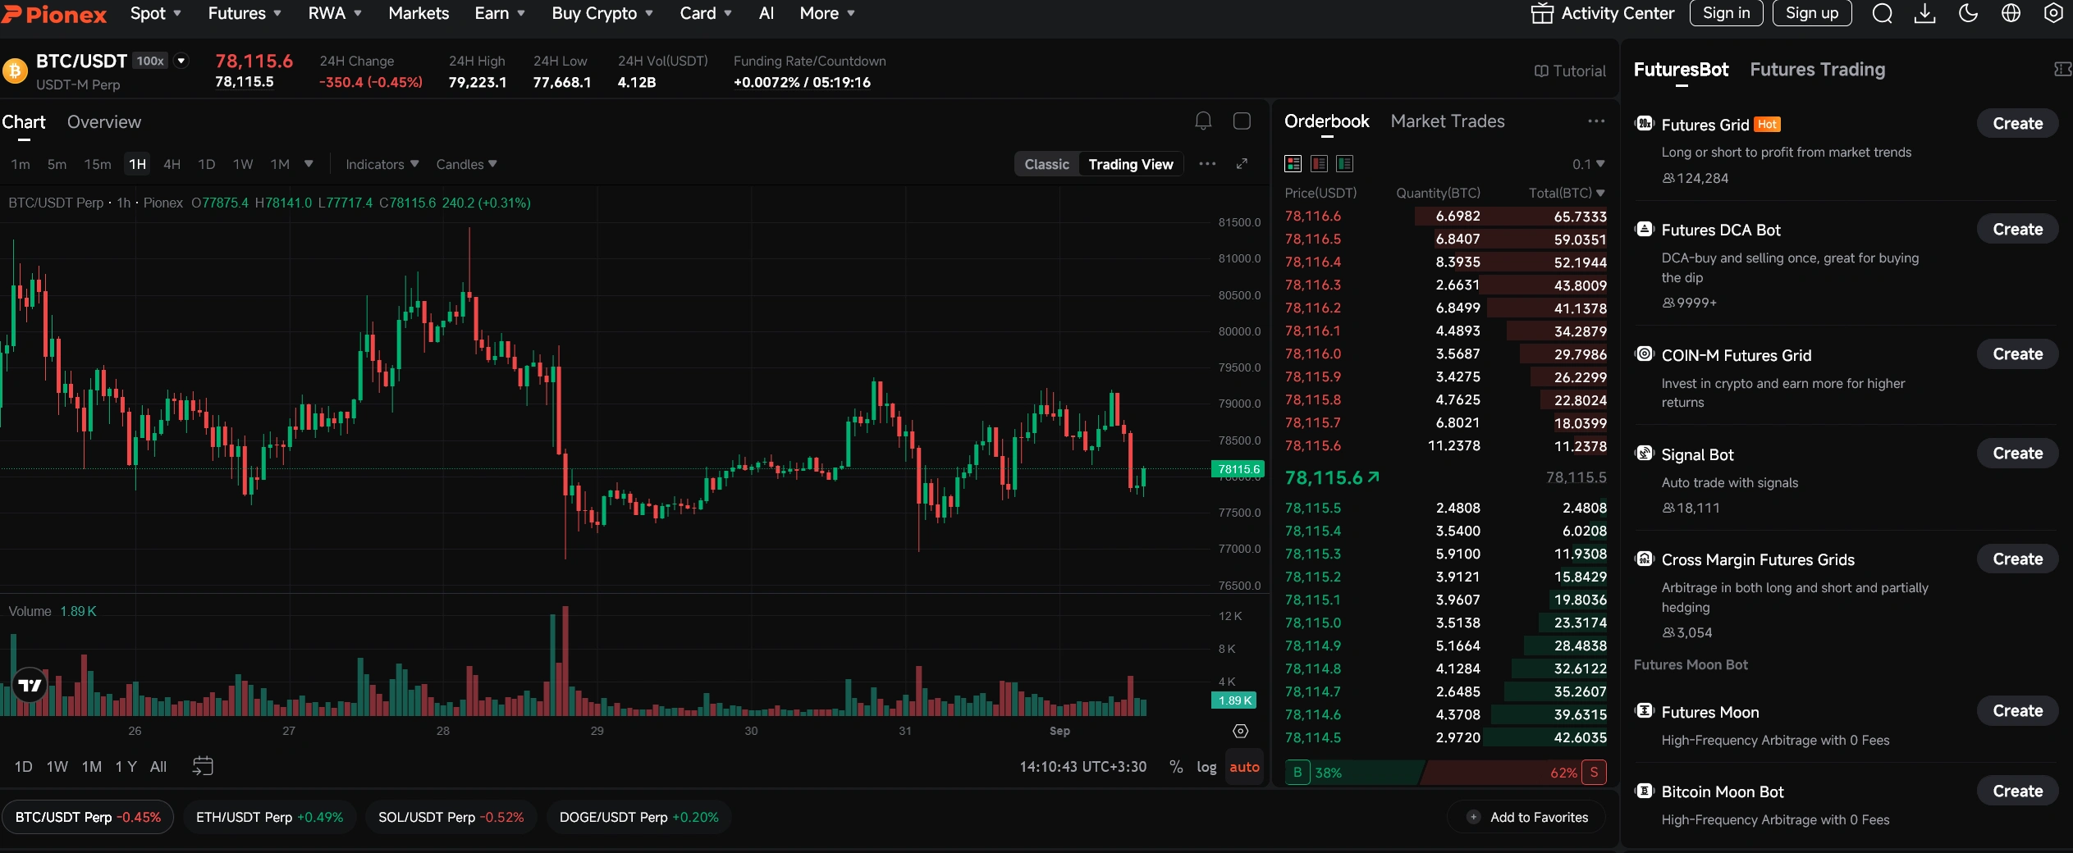This screenshot has height=853, width=2073.
Task: Show both bids and asks orderbook view
Action: [x=1293, y=164]
